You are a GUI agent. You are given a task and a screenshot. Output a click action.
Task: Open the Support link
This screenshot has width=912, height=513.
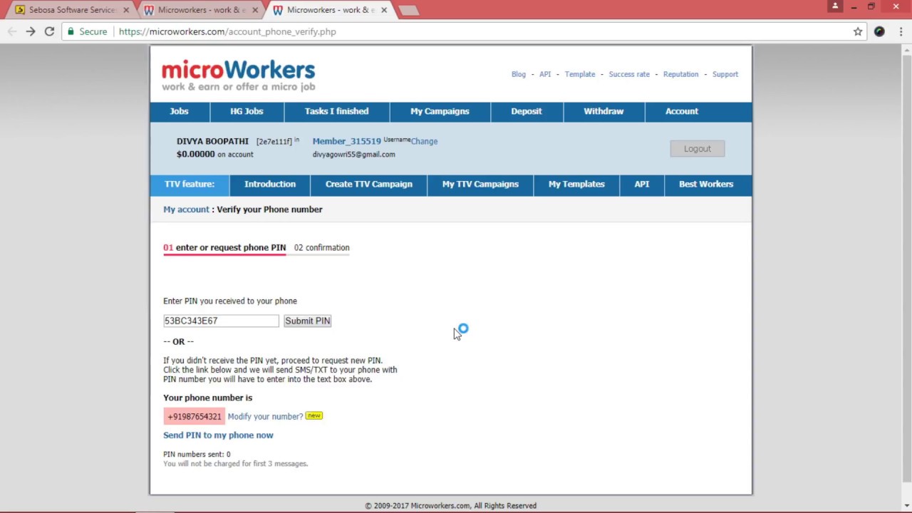tap(725, 74)
